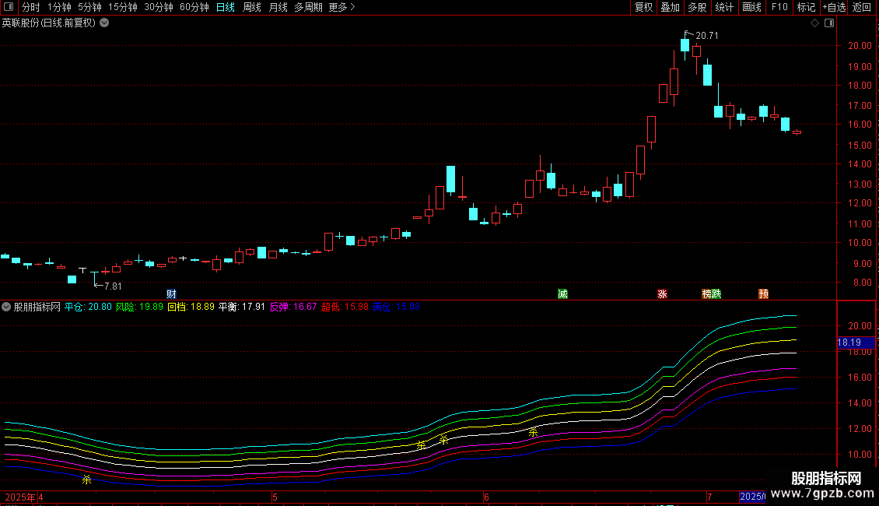The image size is (879, 506).
Task: Toggle the left sidebar panel icon
Action: 9,7
